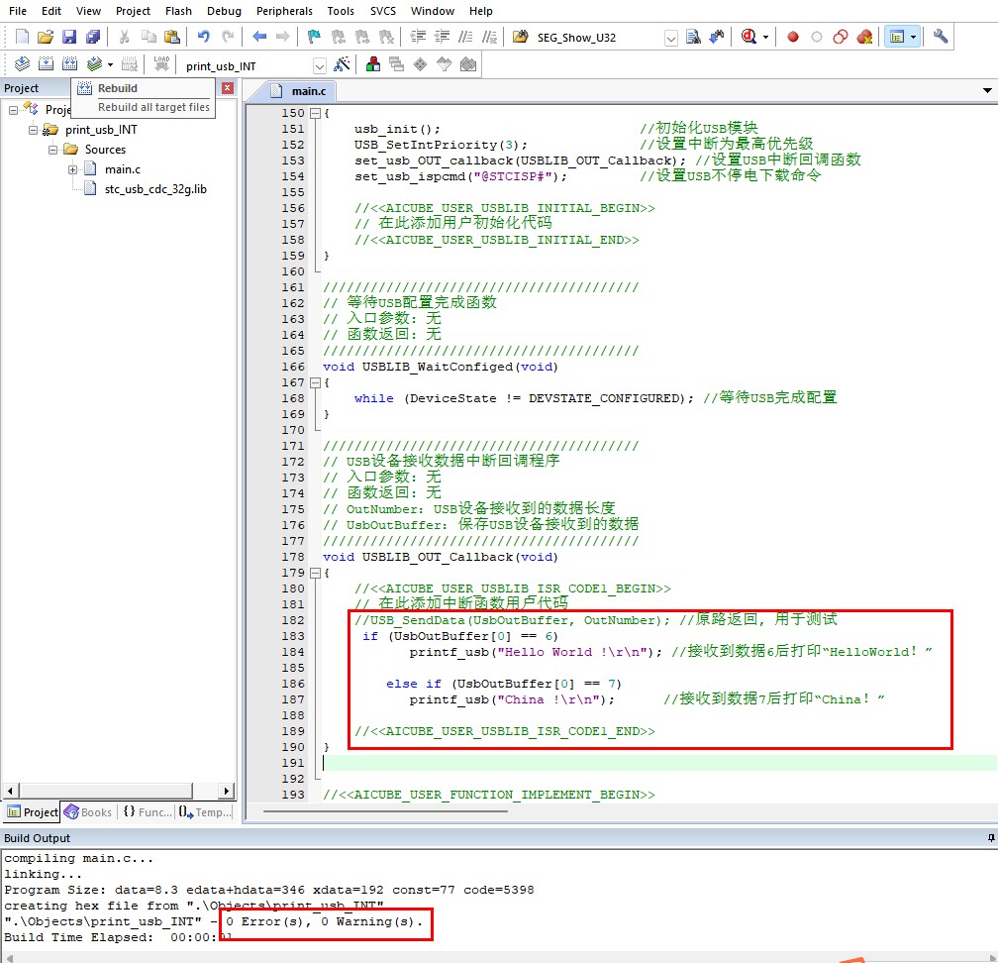This screenshot has height=963, width=998.
Task: Open the batch build dropdown arrow
Action: [110, 64]
